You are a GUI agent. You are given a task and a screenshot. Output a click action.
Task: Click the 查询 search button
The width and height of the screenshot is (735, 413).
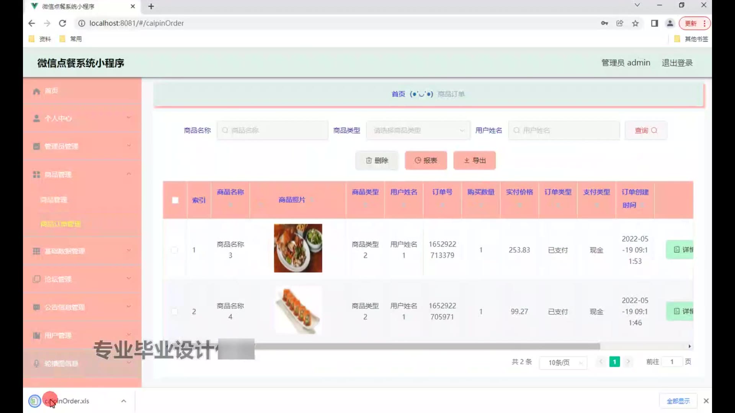[646, 130]
